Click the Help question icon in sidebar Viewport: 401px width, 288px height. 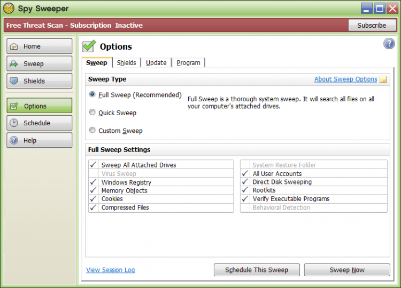click(14, 140)
